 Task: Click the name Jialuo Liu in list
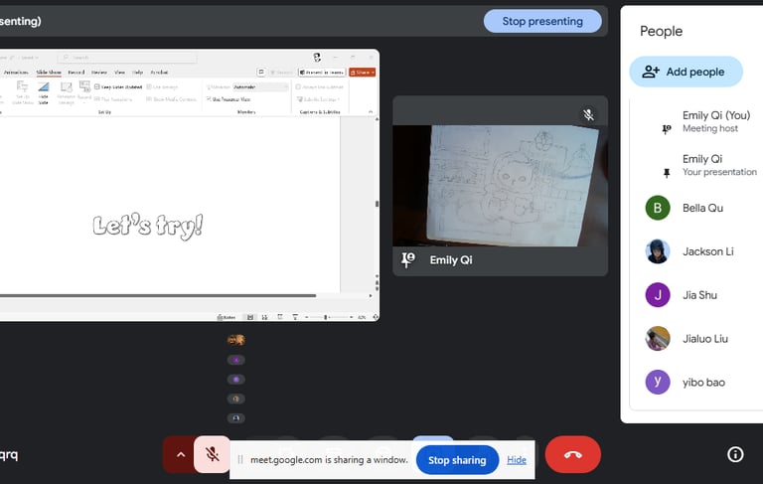click(x=705, y=339)
